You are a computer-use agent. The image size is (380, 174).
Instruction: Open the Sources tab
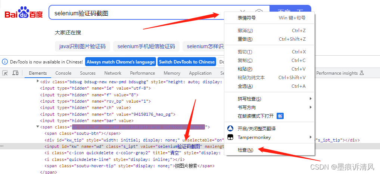tap(88, 73)
